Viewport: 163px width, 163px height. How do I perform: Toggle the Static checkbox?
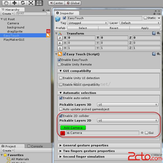145,18
